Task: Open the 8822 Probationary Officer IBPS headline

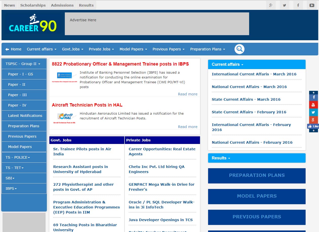Action: [120, 64]
